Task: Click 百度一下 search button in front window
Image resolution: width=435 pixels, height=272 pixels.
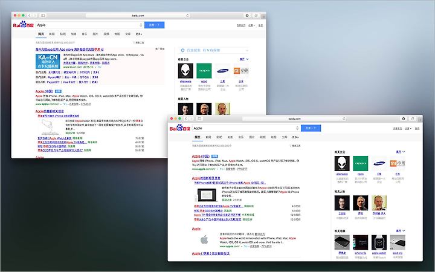Action: click(x=311, y=128)
